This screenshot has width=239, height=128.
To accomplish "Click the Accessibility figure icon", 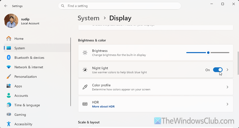I will [9, 124].
